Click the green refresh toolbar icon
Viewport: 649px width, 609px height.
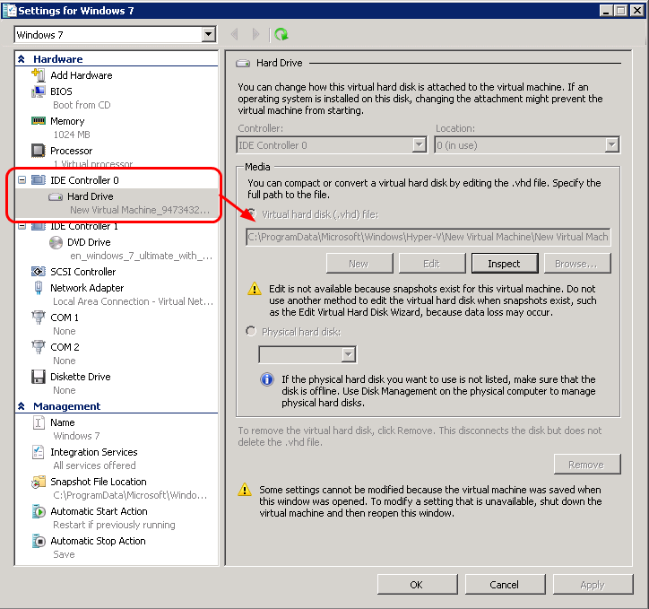click(281, 34)
